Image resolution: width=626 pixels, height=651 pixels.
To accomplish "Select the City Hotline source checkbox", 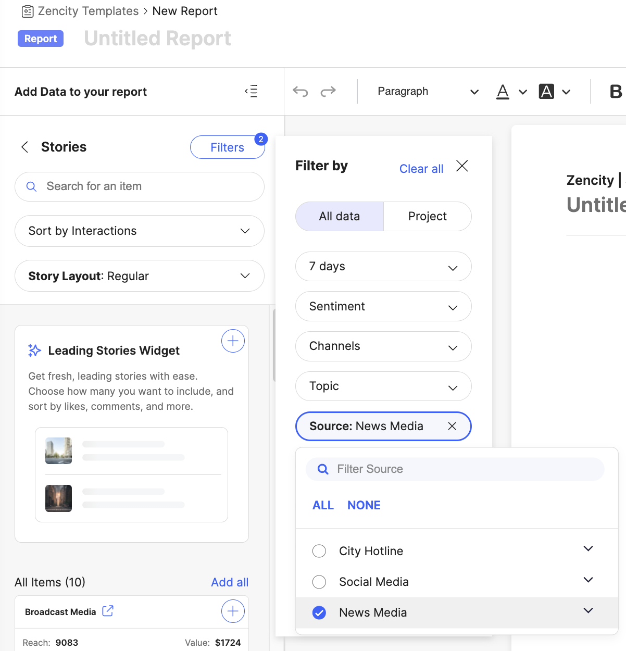I will [319, 551].
